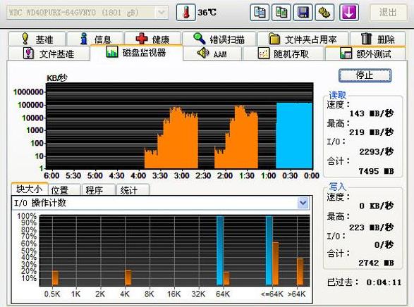Click the thermometer temperature icon

pyautogui.click(x=186, y=13)
